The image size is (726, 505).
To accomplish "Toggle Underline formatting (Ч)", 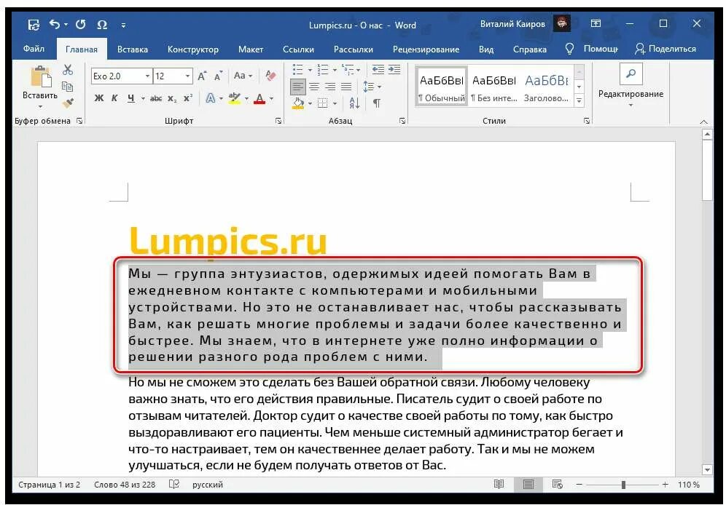I will 131,98.
